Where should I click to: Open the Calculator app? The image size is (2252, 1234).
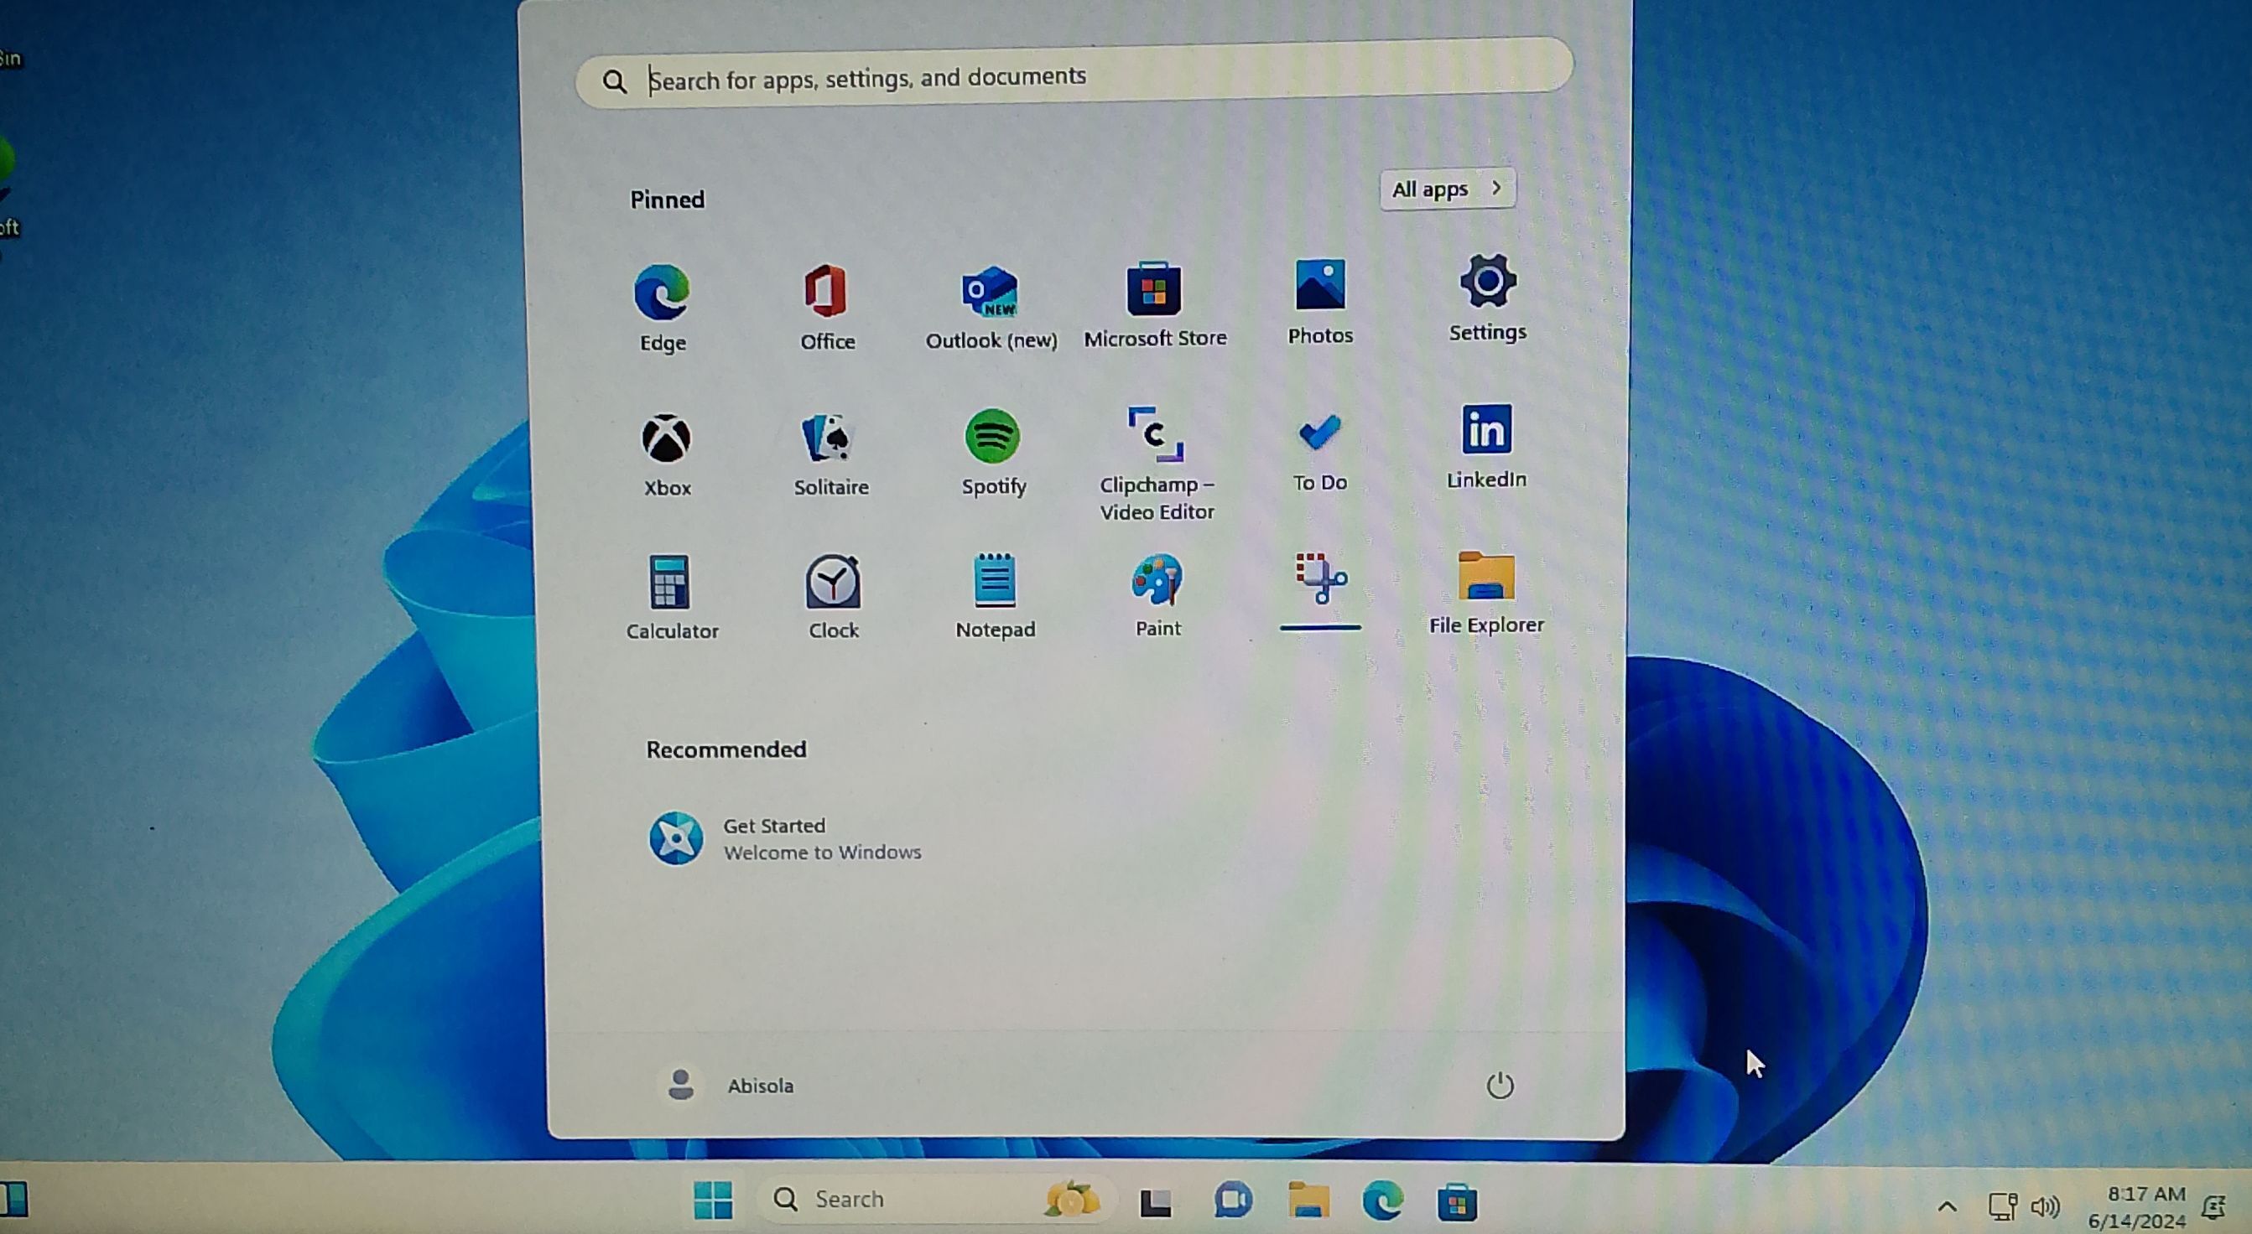tap(670, 583)
